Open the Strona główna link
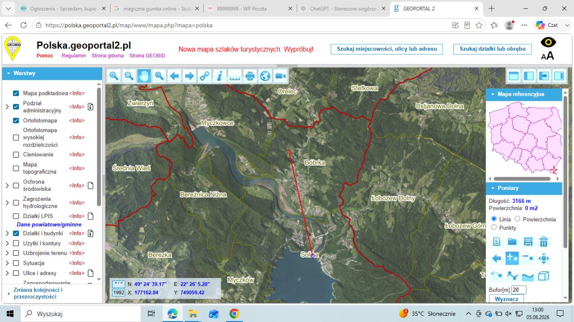574x322 pixels. tap(108, 56)
